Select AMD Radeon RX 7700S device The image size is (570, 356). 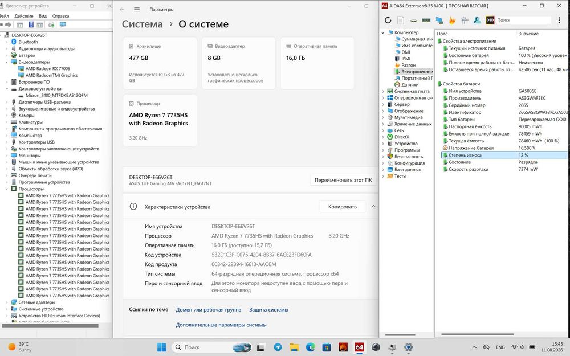coord(48,69)
